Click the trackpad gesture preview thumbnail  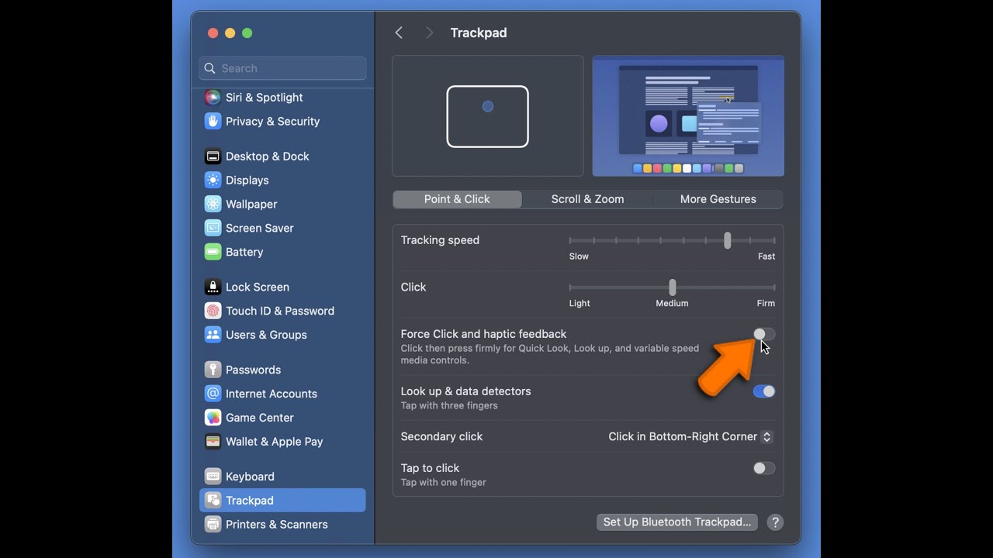click(488, 116)
